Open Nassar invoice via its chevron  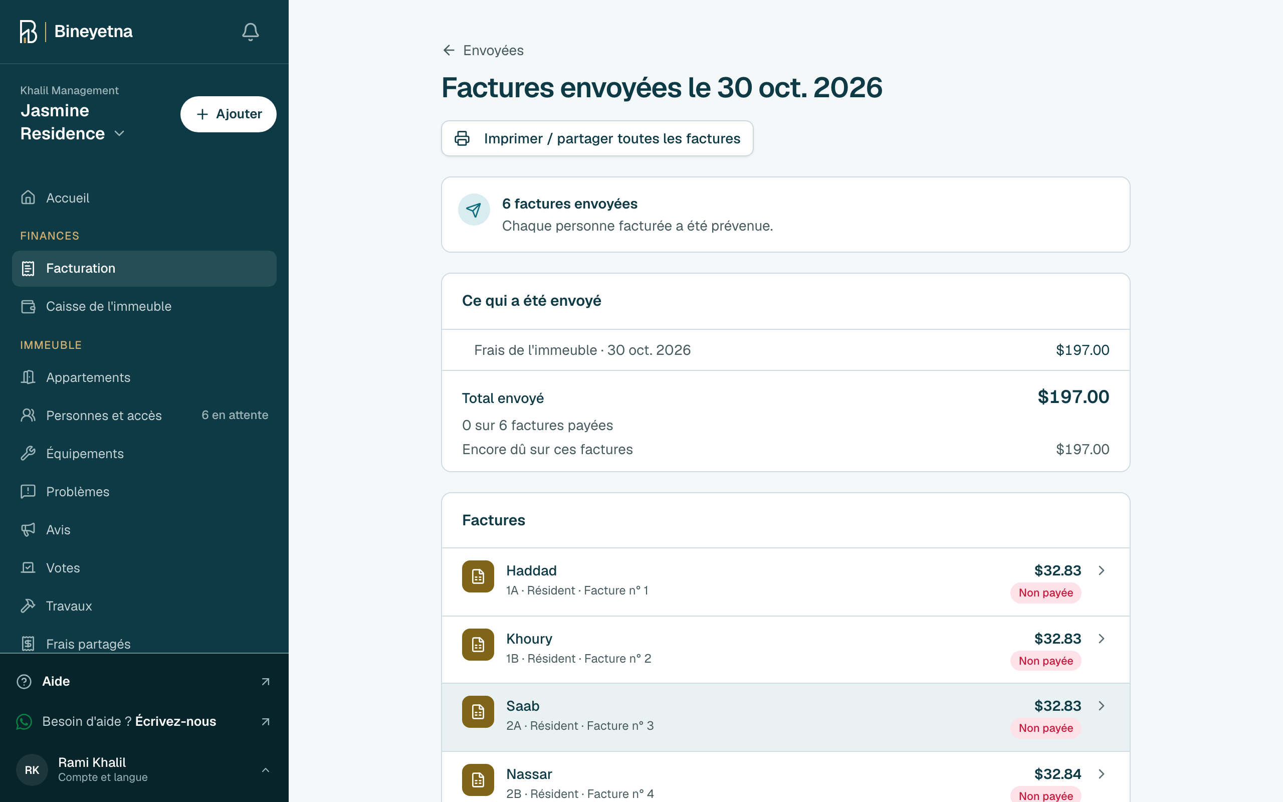click(1101, 773)
